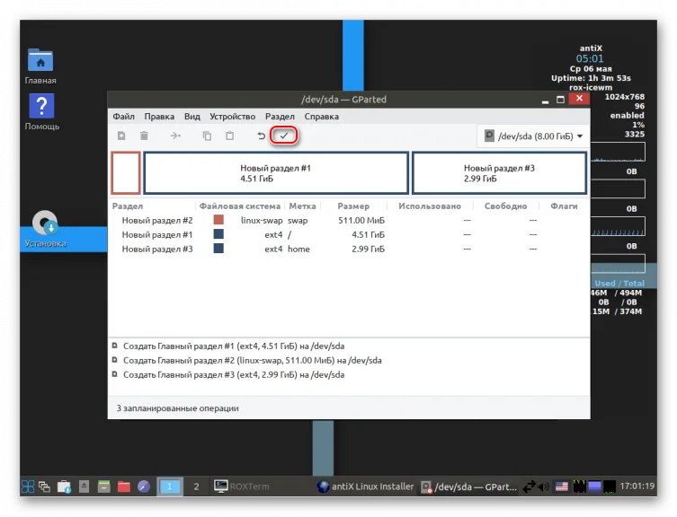677x517 pixels.
Task: Click the ext4 color swatch for home
Action: point(218,249)
